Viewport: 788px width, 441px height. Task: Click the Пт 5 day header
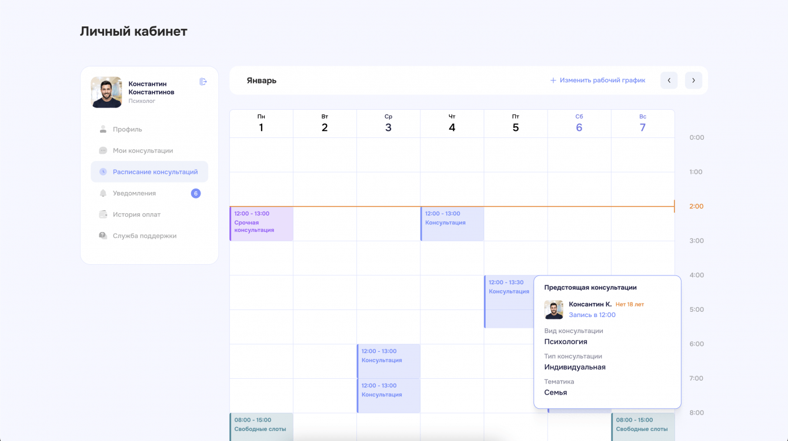pyautogui.click(x=516, y=123)
